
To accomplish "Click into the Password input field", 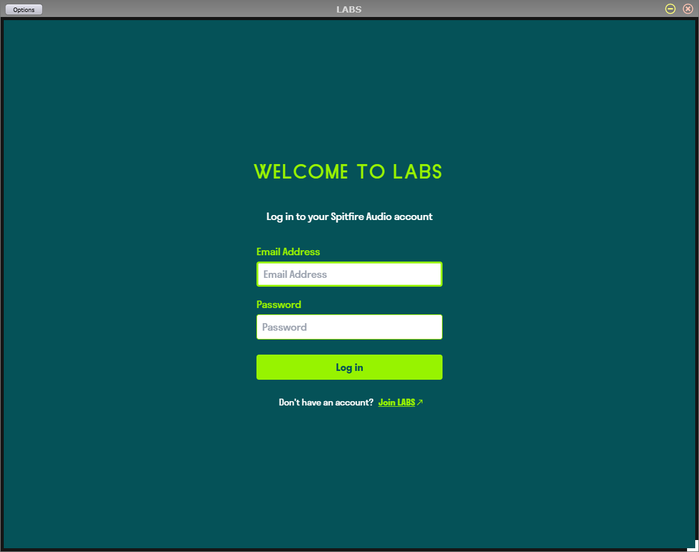I will (349, 327).
